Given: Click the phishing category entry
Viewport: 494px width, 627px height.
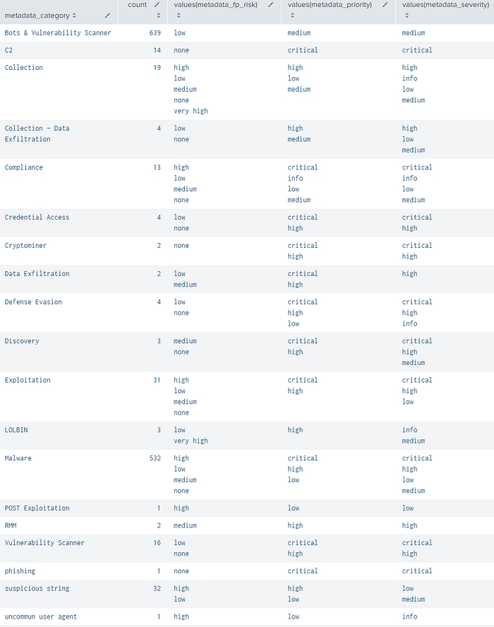Looking at the screenshot, I should click(x=20, y=571).
